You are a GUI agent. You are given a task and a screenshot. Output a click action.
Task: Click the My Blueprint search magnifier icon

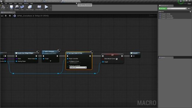187,8
